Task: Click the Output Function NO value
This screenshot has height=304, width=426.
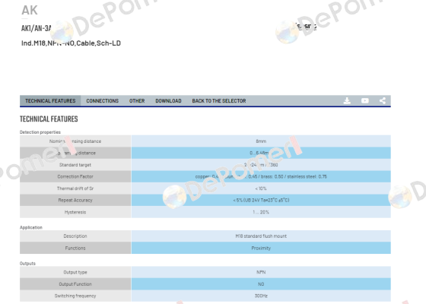Action: point(261,284)
